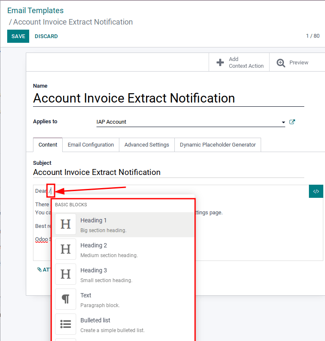This screenshot has width=325, height=341.
Task: Select the Heading 3 block icon
Action: pos(66,274)
